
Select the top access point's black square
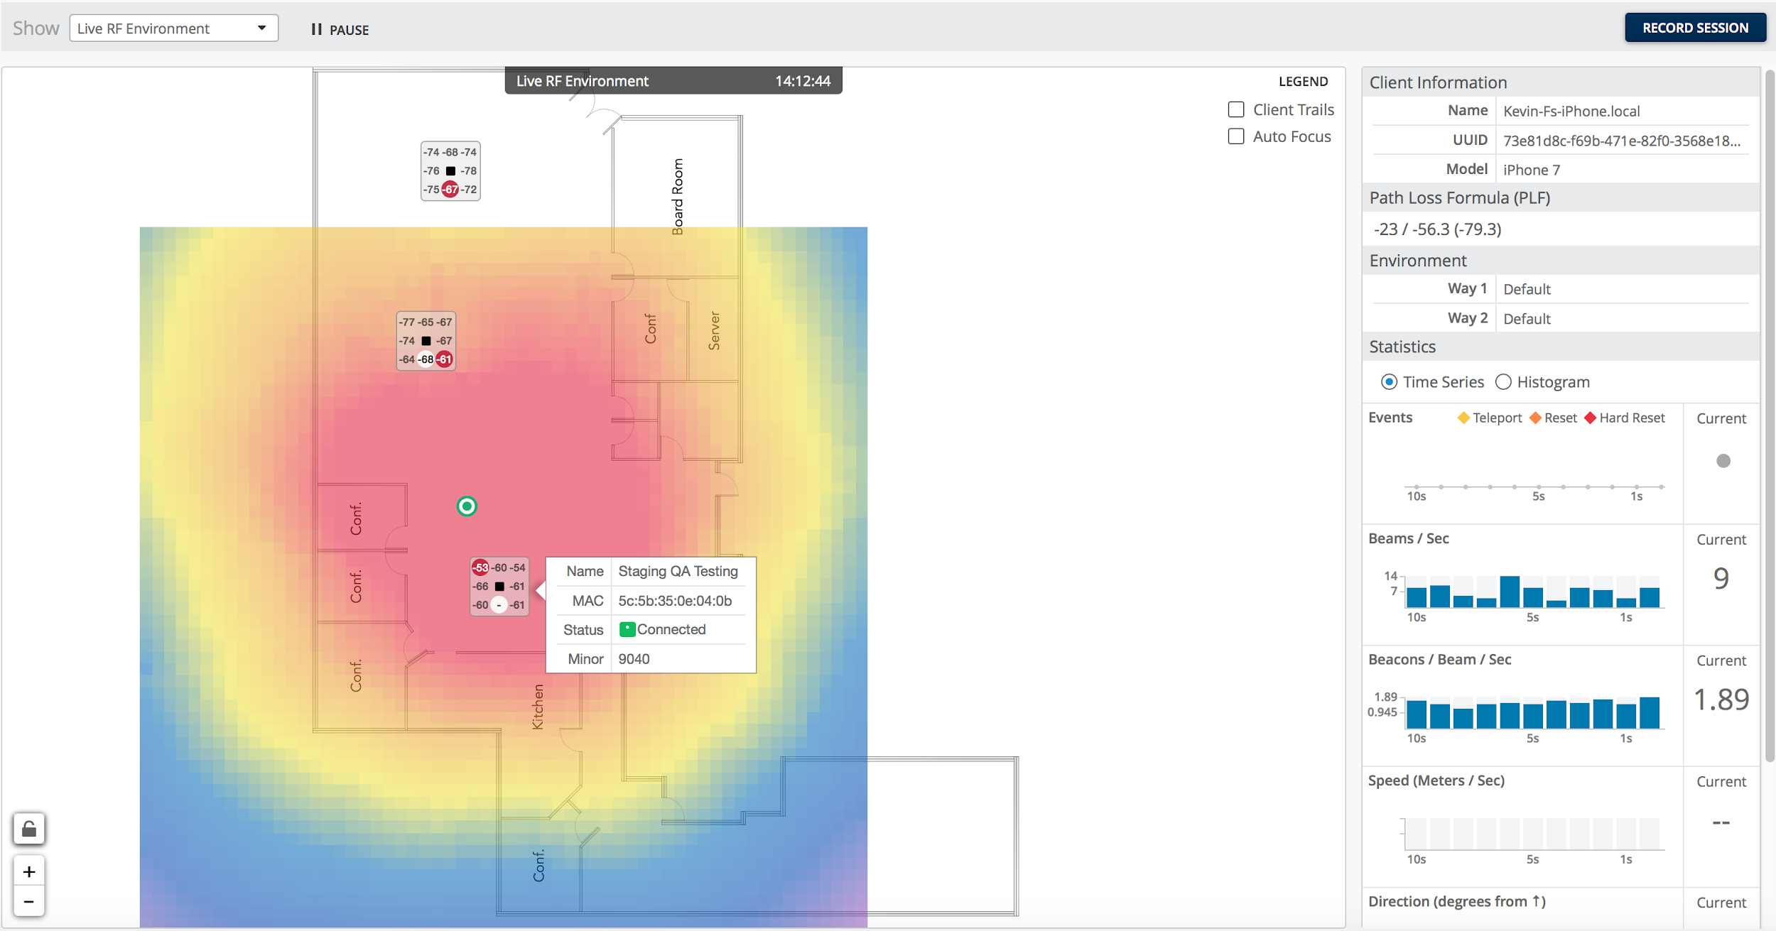tap(450, 171)
